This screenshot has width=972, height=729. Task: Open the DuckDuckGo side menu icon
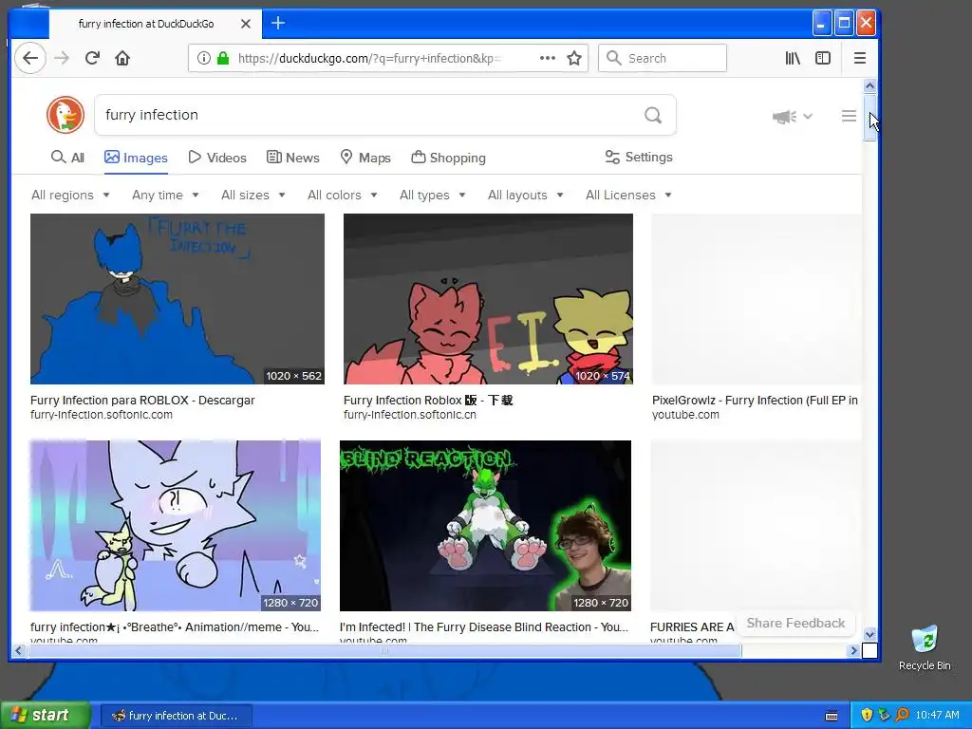[849, 116]
